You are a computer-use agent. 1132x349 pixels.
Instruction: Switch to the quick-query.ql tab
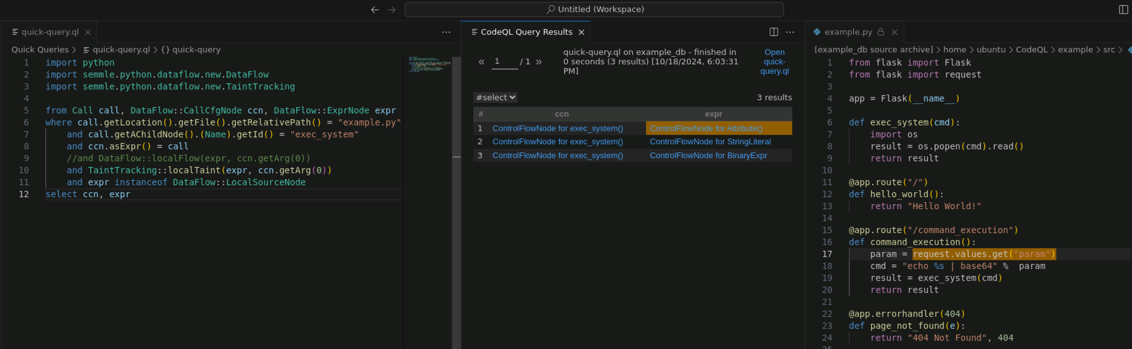[49, 32]
